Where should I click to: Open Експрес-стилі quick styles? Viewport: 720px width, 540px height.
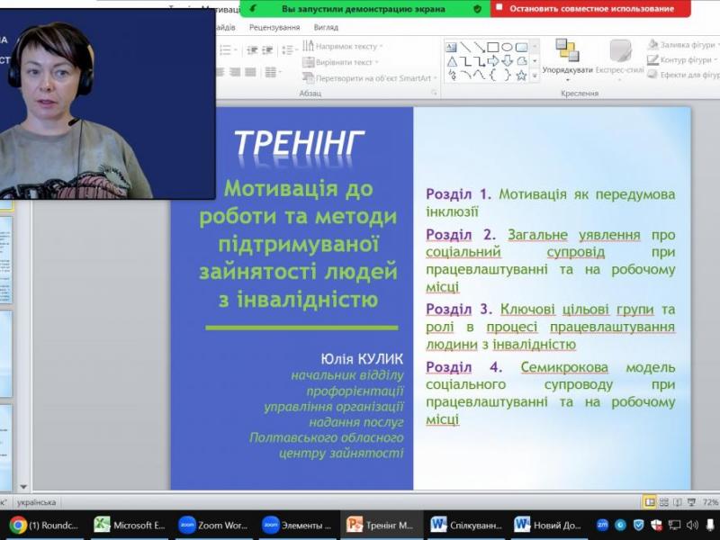click(620, 56)
